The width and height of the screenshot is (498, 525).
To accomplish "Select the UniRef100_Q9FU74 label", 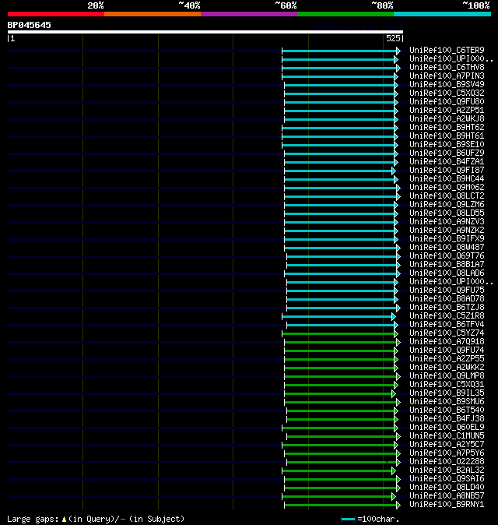I will click(x=447, y=351).
